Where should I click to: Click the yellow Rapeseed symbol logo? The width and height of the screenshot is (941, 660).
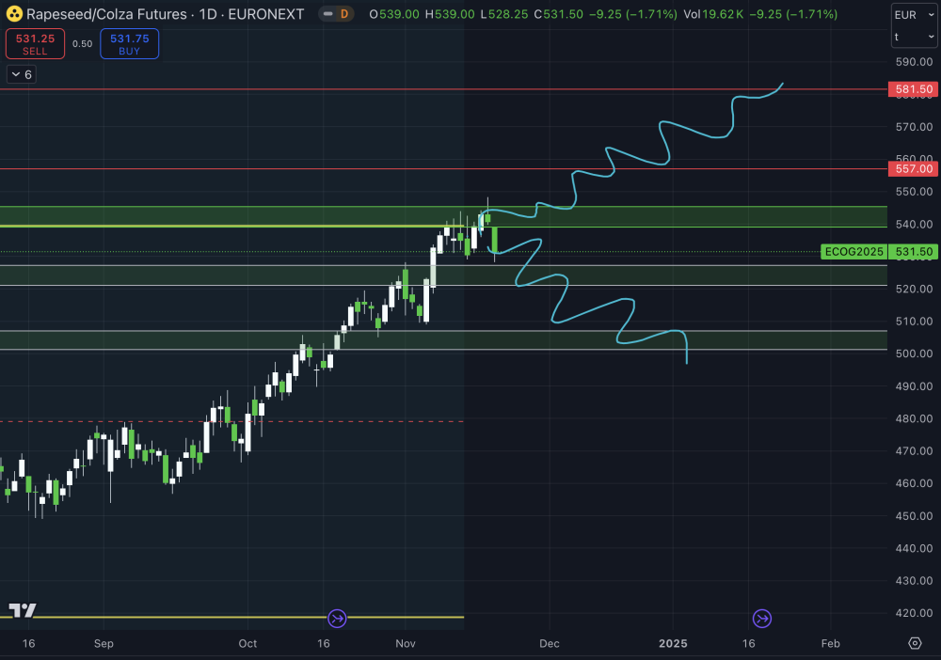click(14, 14)
